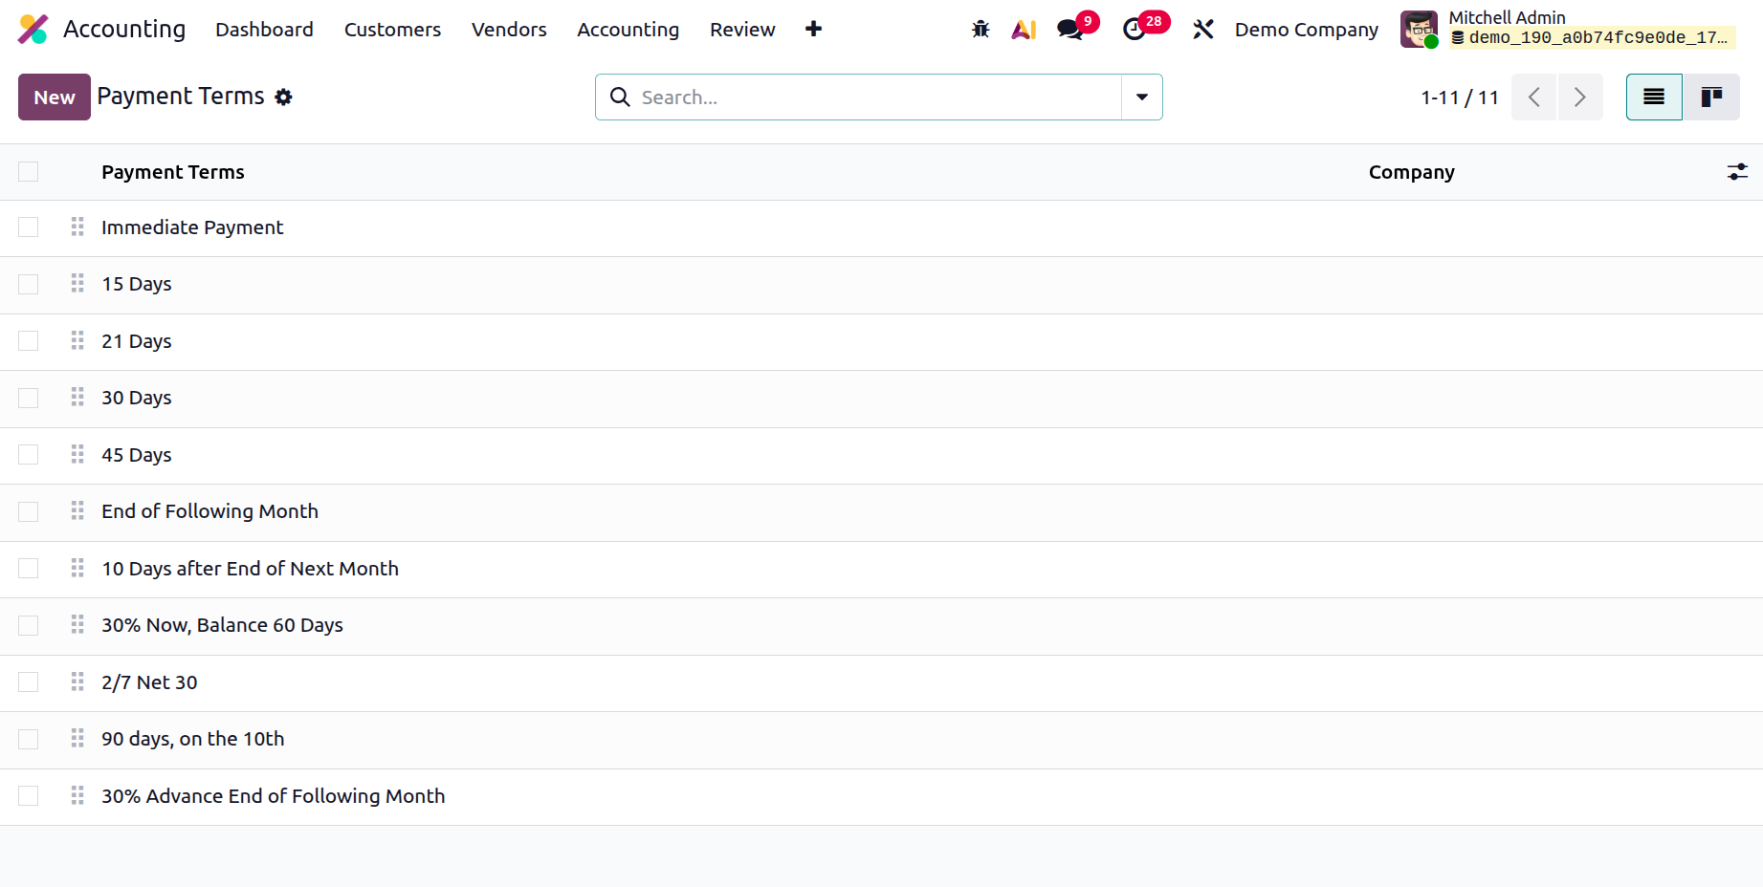The image size is (1763, 887).
Task: Open the 30% Now, Balance 60 Days record
Action: (x=222, y=625)
